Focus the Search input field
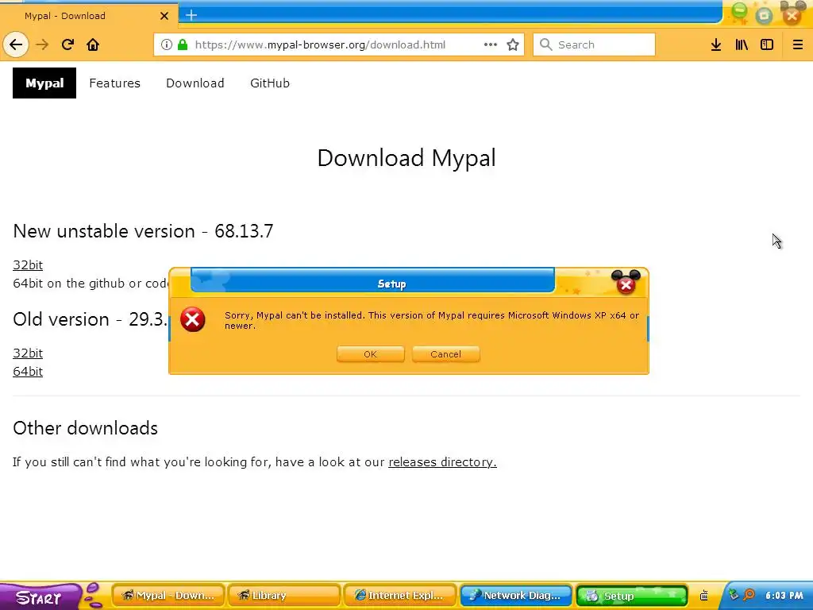 [594, 44]
